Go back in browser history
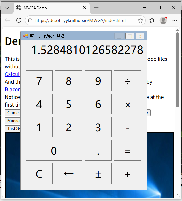This screenshot has width=182, height=201. click(7, 20)
